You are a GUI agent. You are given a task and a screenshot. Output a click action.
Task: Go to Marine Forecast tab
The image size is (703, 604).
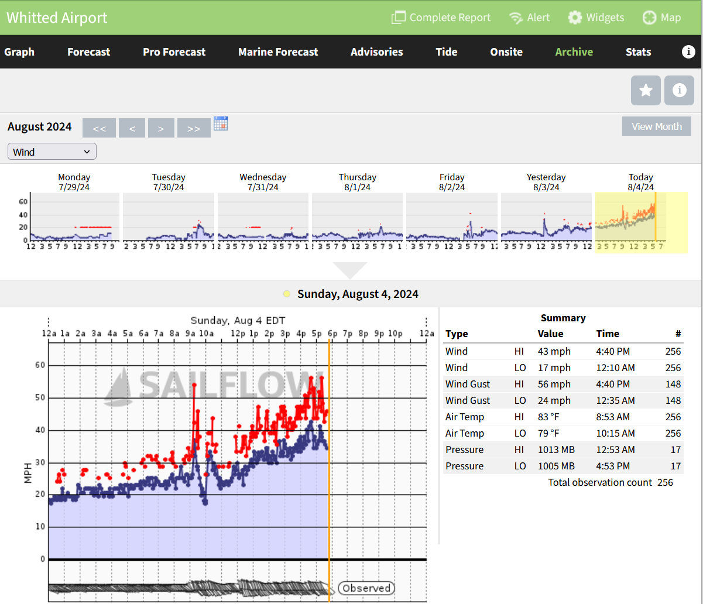tap(278, 52)
